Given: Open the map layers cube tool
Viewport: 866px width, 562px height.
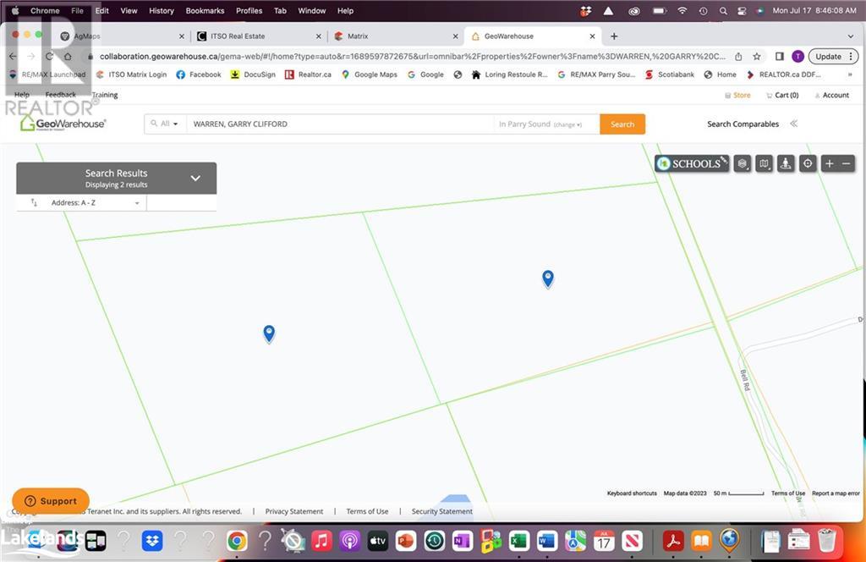Looking at the screenshot, I should pos(743,163).
